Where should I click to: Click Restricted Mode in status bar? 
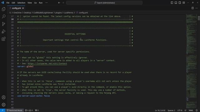click(14, 110)
